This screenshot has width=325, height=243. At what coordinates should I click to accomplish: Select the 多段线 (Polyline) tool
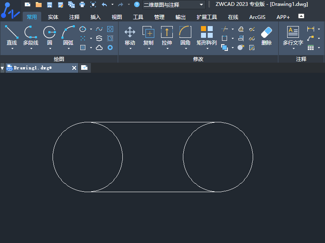(30, 33)
